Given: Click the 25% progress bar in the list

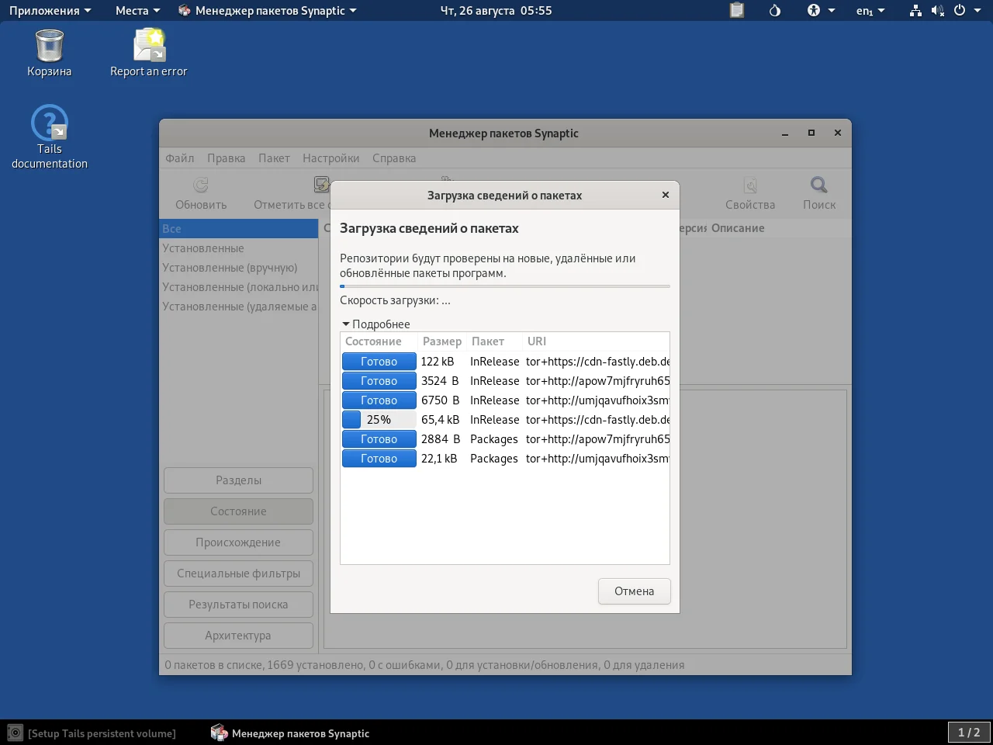Looking at the screenshot, I should point(379,420).
